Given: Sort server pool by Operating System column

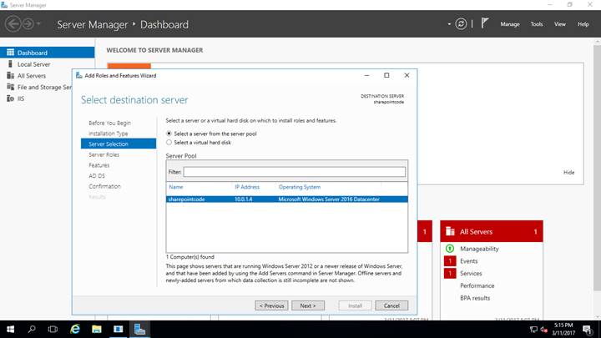Looking at the screenshot, I should coord(300,187).
